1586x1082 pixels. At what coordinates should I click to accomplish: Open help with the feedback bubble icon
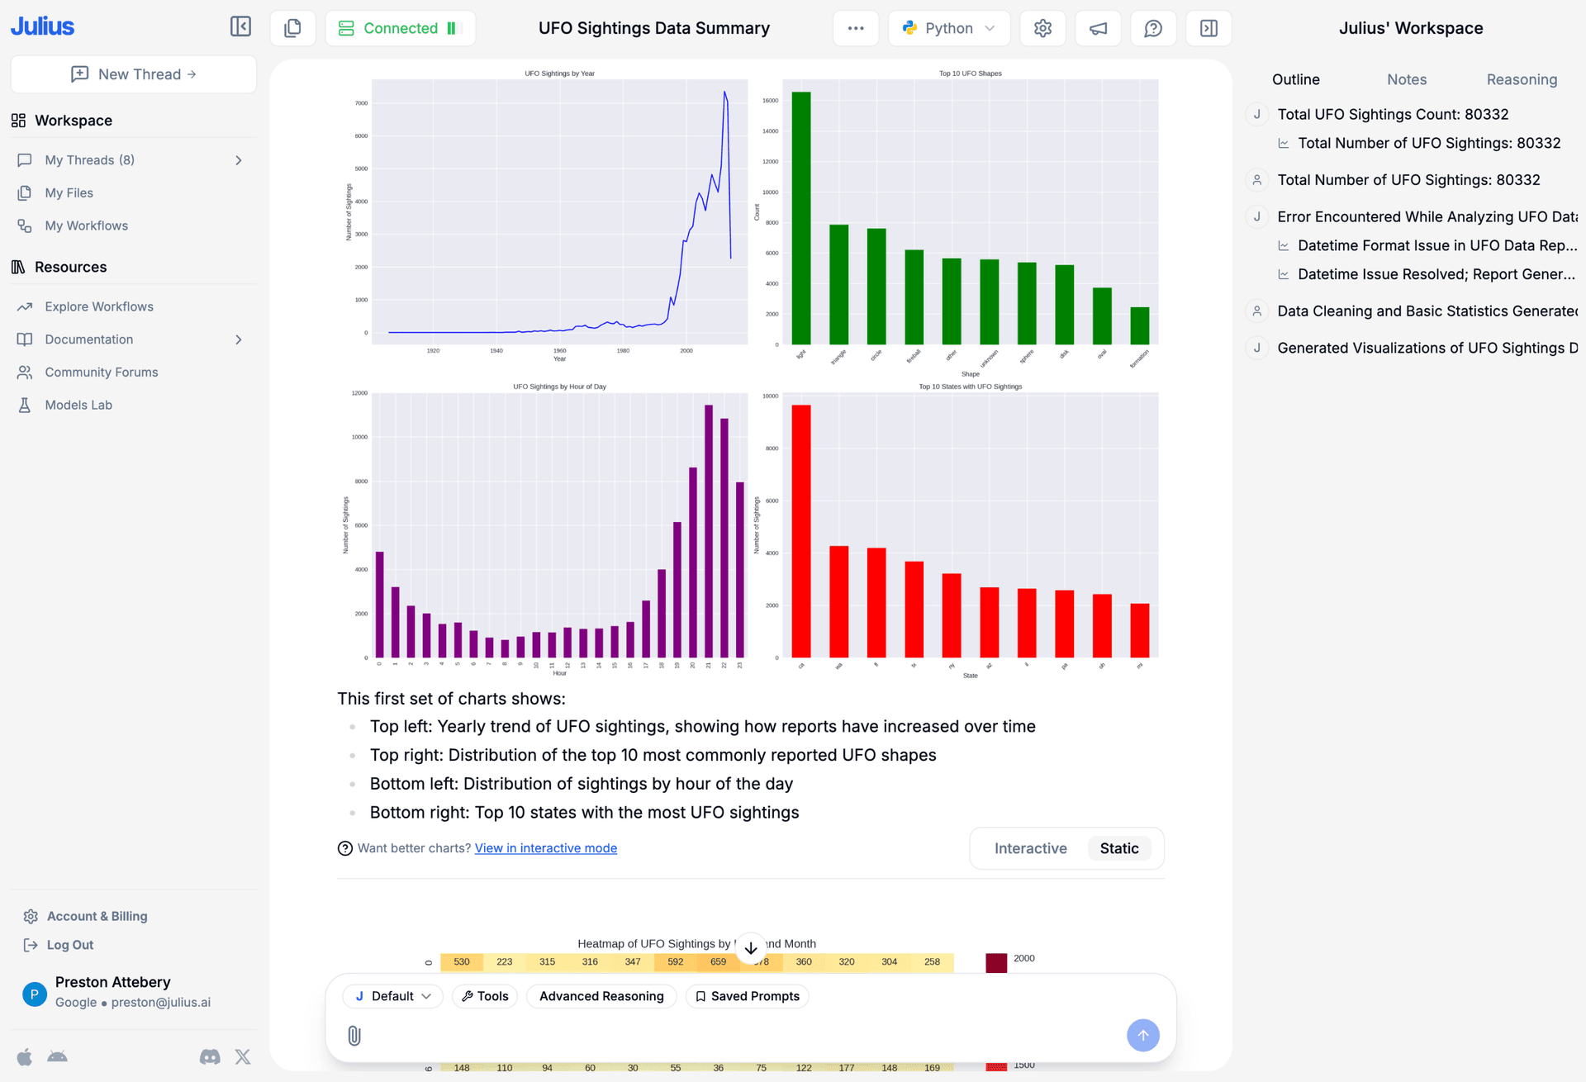click(1152, 27)
